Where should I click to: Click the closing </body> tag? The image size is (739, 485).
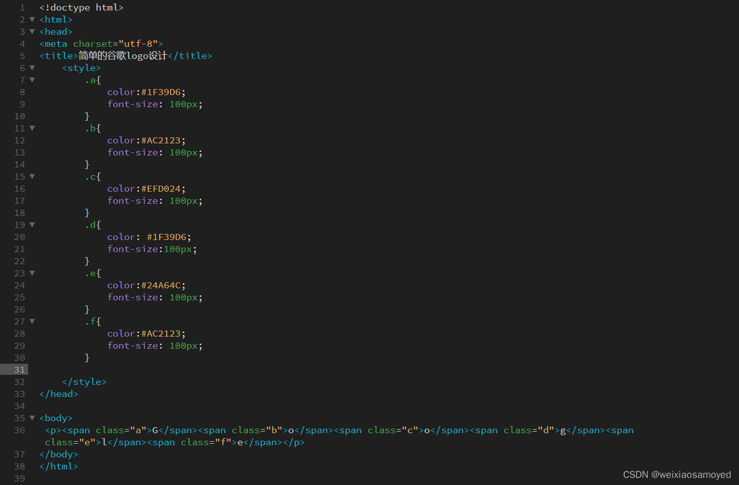click(59, 454)
